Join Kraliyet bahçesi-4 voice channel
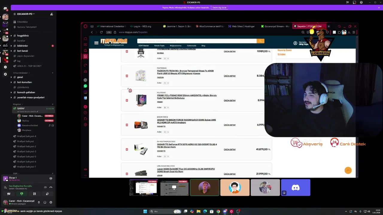 tap(27, 136)
